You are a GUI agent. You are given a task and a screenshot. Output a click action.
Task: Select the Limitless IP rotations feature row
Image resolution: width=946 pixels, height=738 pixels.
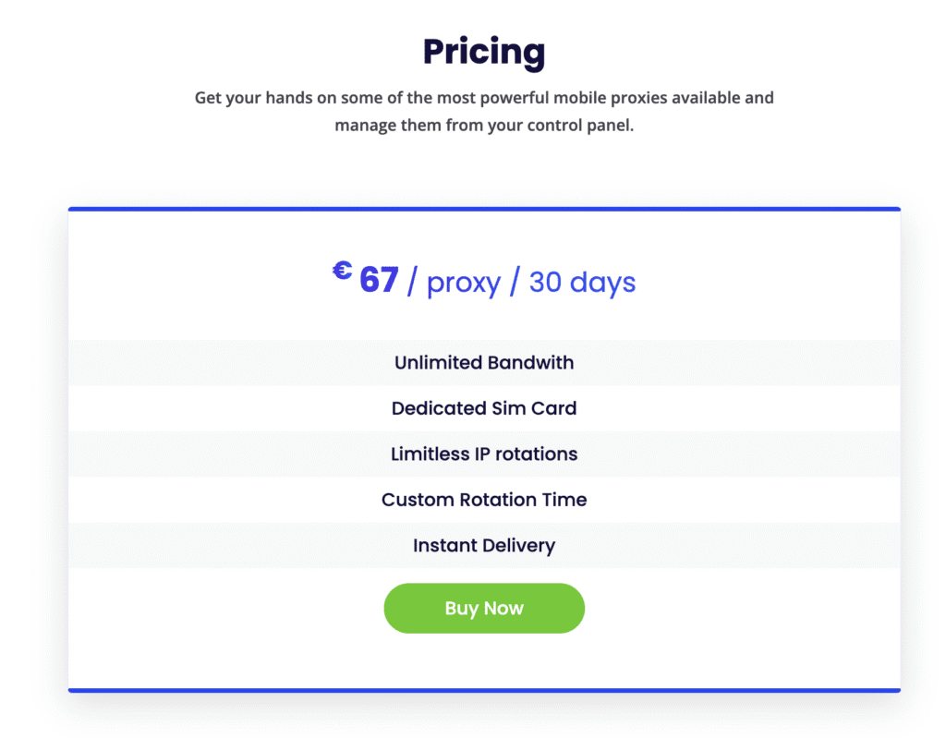[484, 454]
